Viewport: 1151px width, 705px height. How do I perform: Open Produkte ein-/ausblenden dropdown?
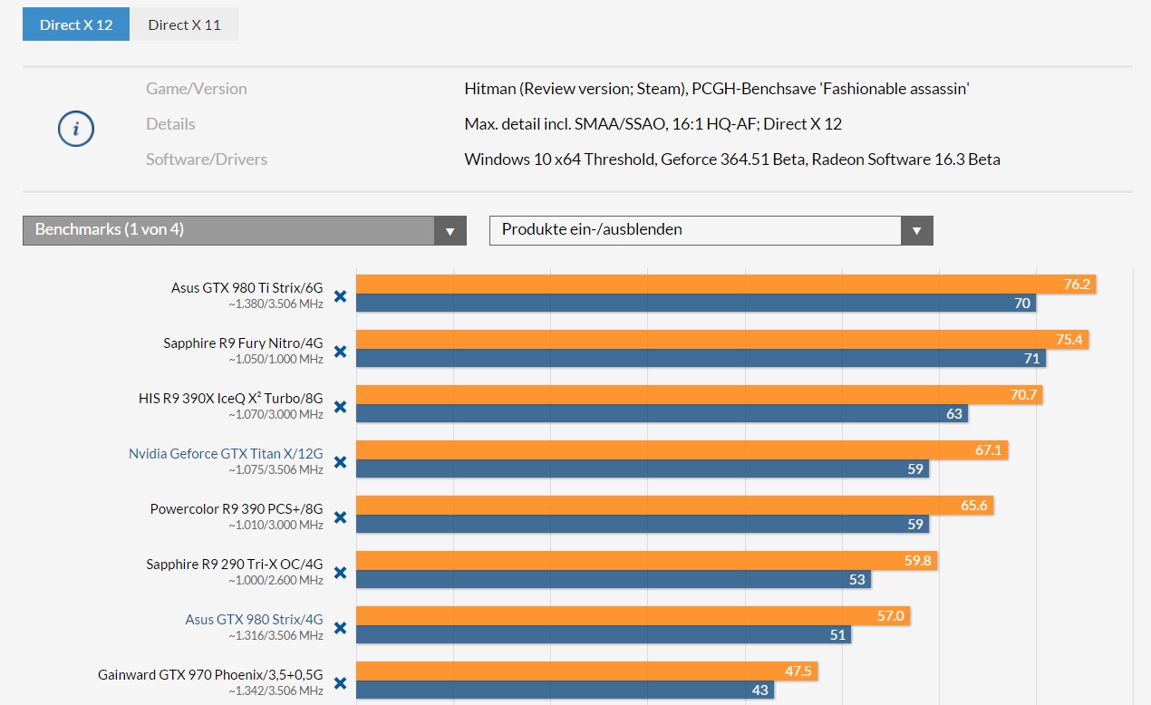[x=711, y=230]
